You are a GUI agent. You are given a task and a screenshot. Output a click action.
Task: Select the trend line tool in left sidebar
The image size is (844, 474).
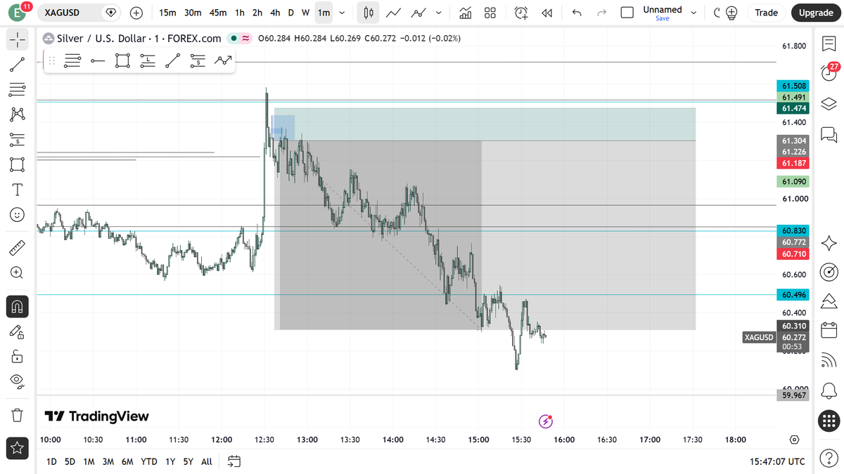(x=18, y=65)
